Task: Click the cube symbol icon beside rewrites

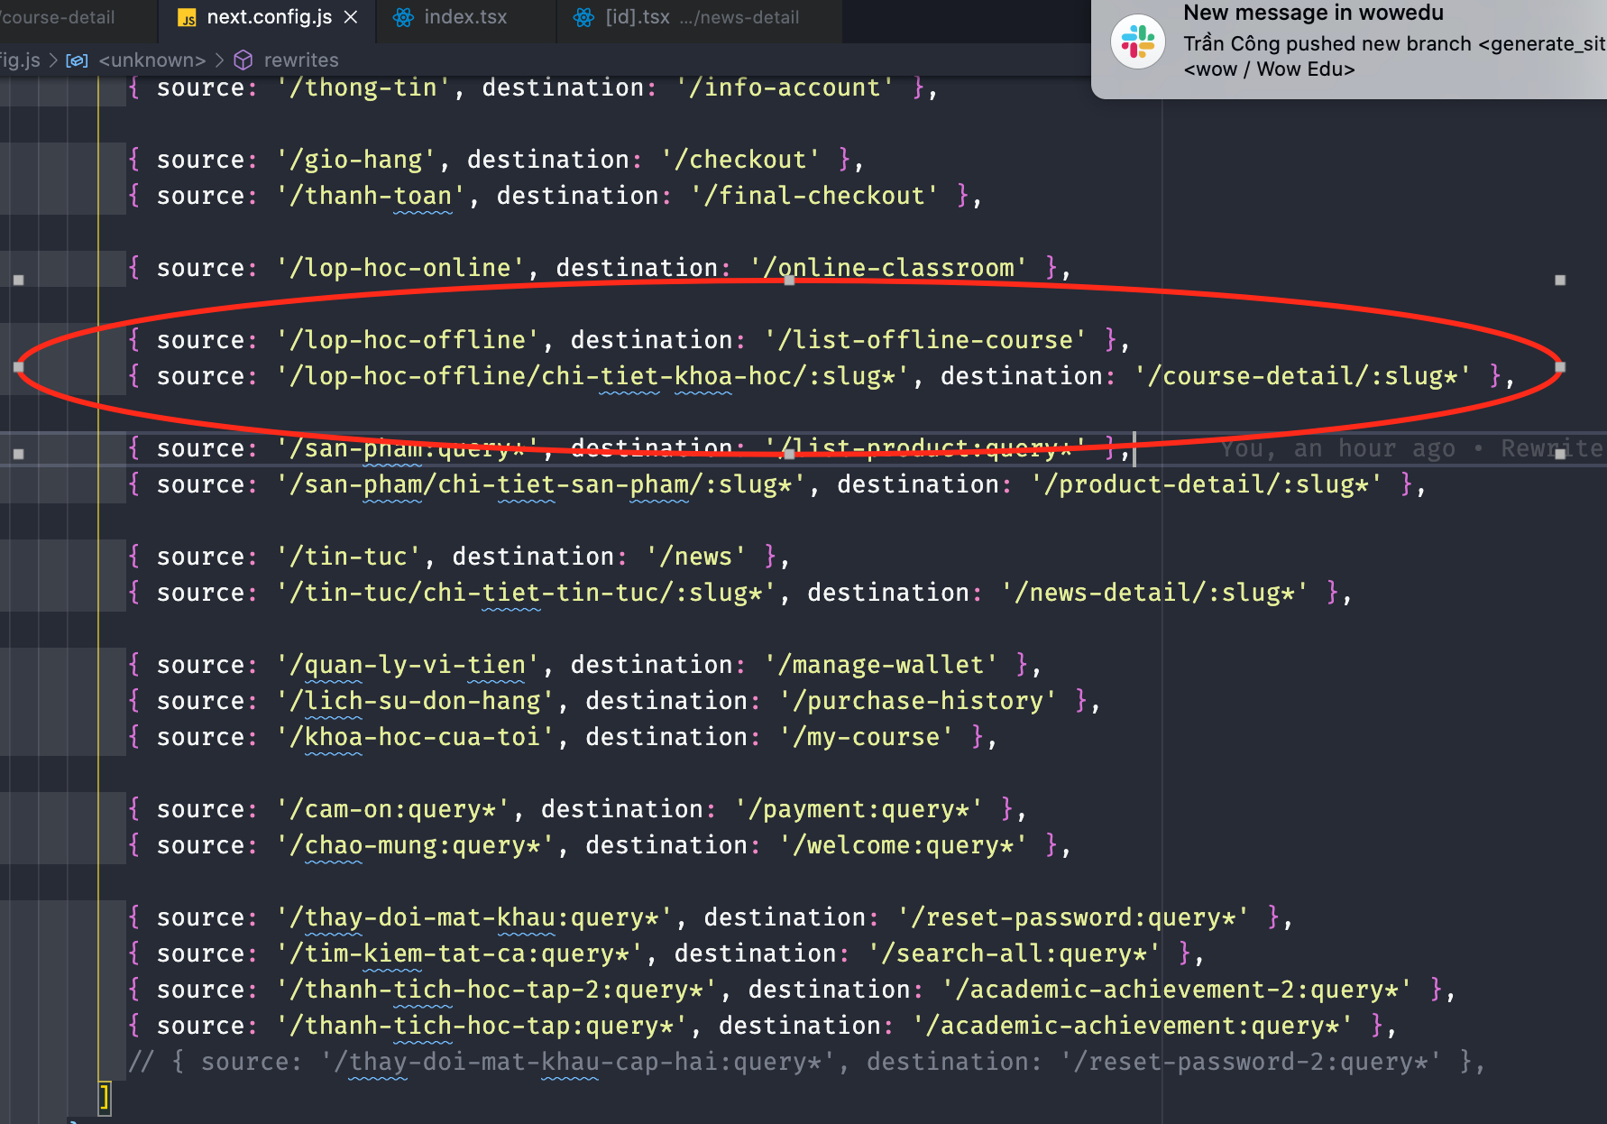Action: (x=243, y=60)
